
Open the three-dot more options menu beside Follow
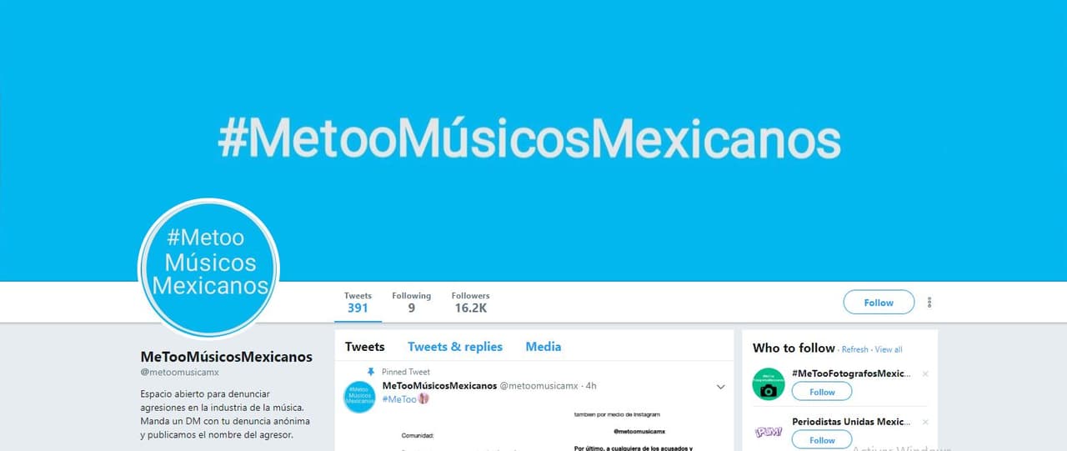point(929,303)
